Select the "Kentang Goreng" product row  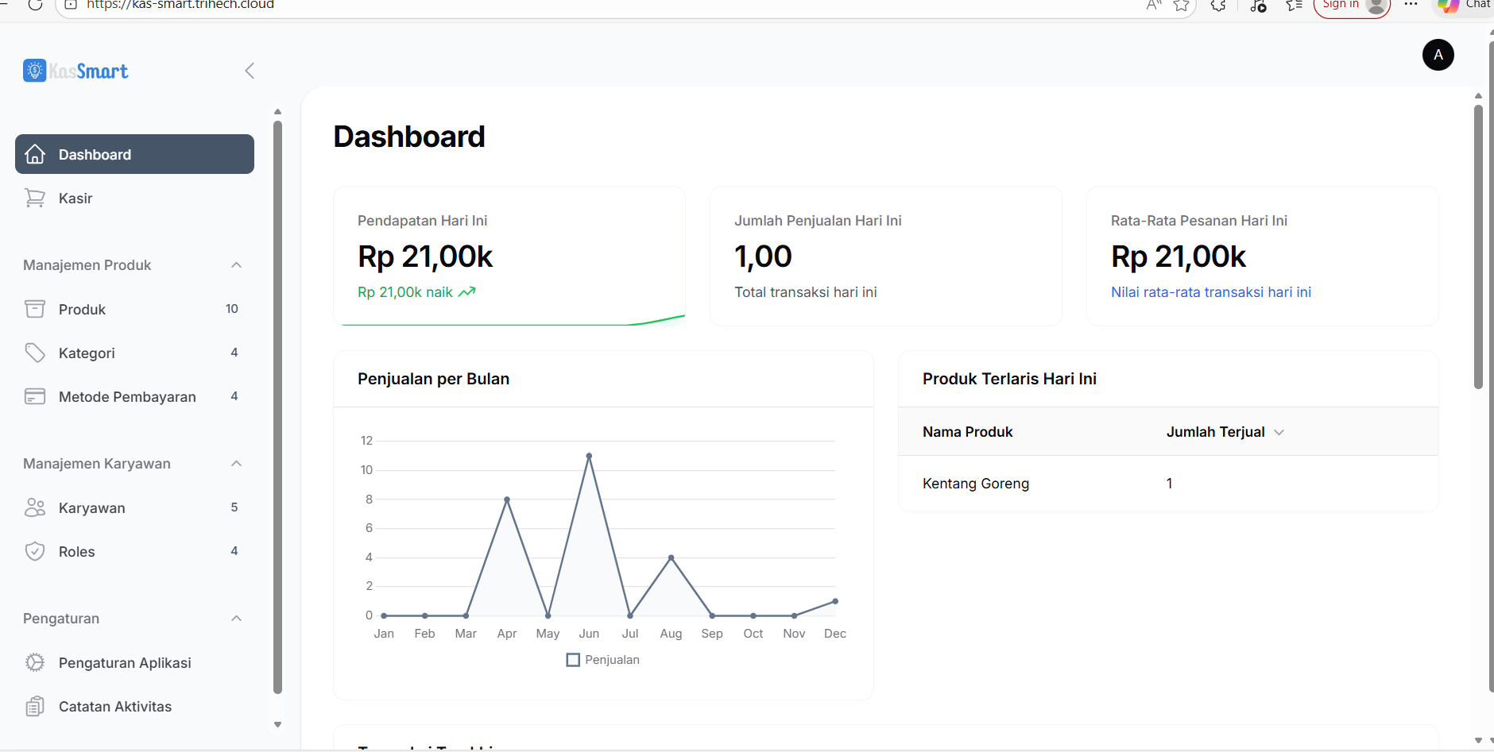(1168, 484)
